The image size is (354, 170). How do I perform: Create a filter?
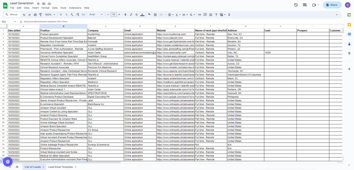pos(216,15)
